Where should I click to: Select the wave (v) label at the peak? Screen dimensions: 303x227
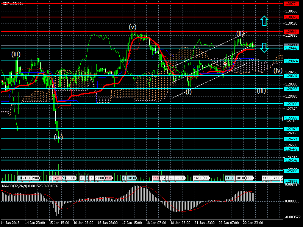(x=132, y=27)
